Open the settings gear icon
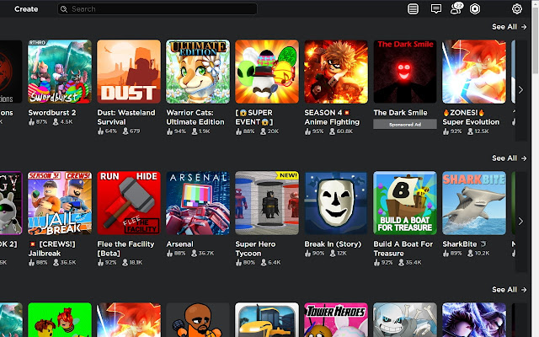This screenshot has height=337, width=539. click(x=516, y=9)
